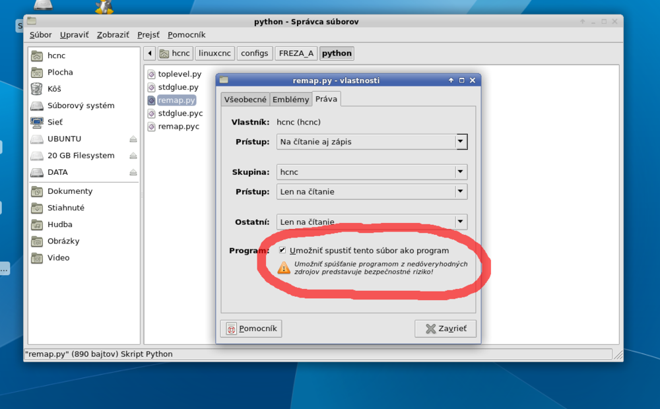The height and width of the screenshot is (409, 660).
Task: Go to linuxcnc in path bar
Action: click(214, 53)
